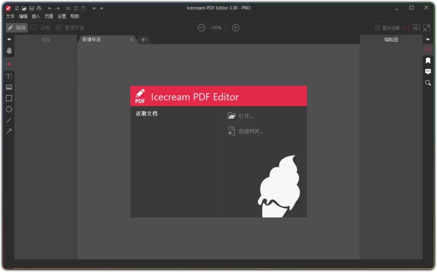Enable the 显示注释 checkbox
Image resolution: width=437 pixels, height=272 pixels.
(377, 27)
